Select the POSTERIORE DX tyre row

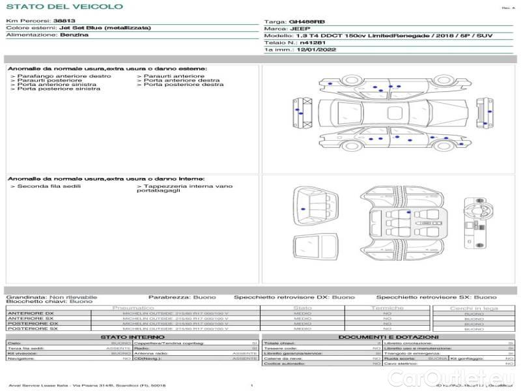point(218,323)
